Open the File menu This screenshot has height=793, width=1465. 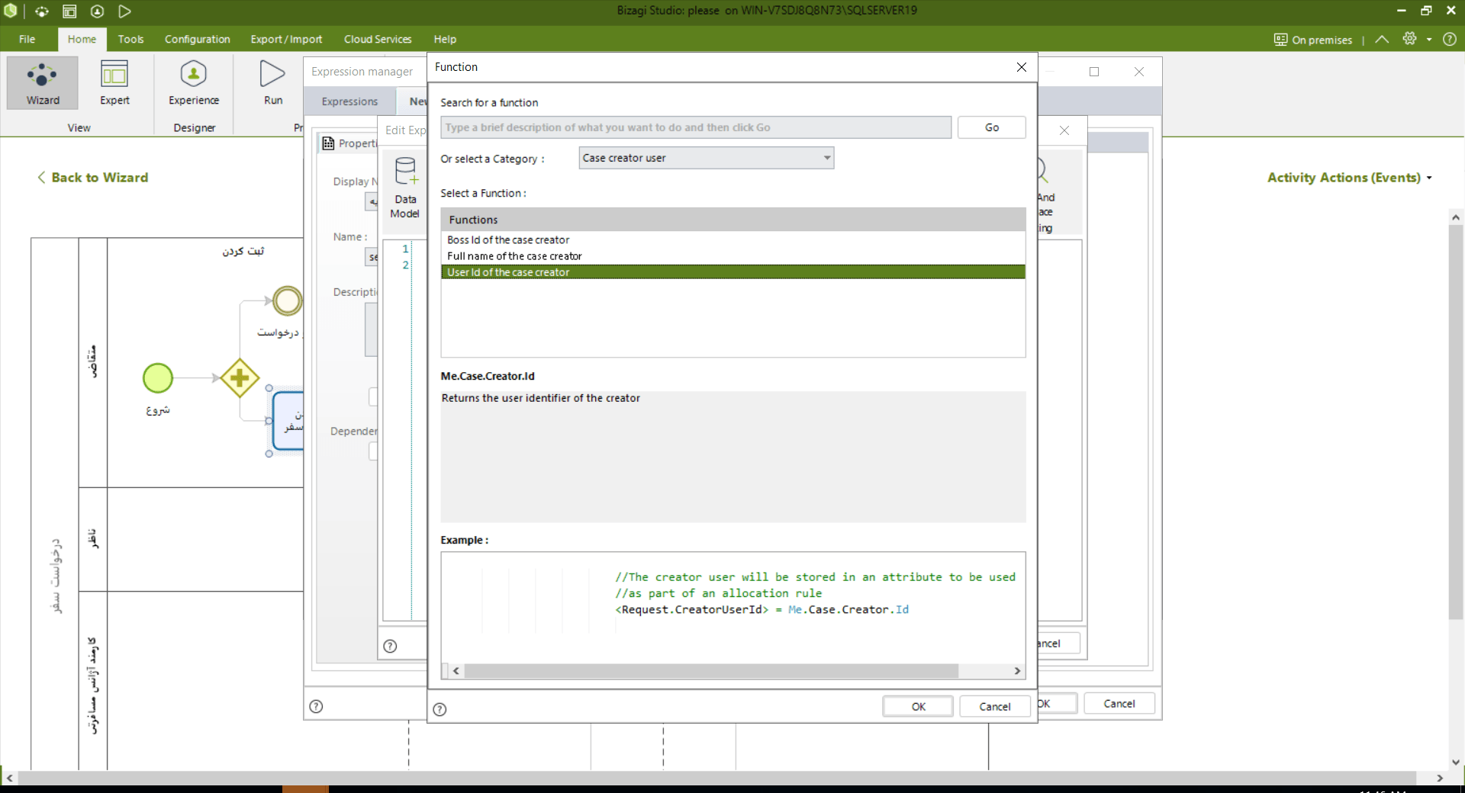[27, 39]
